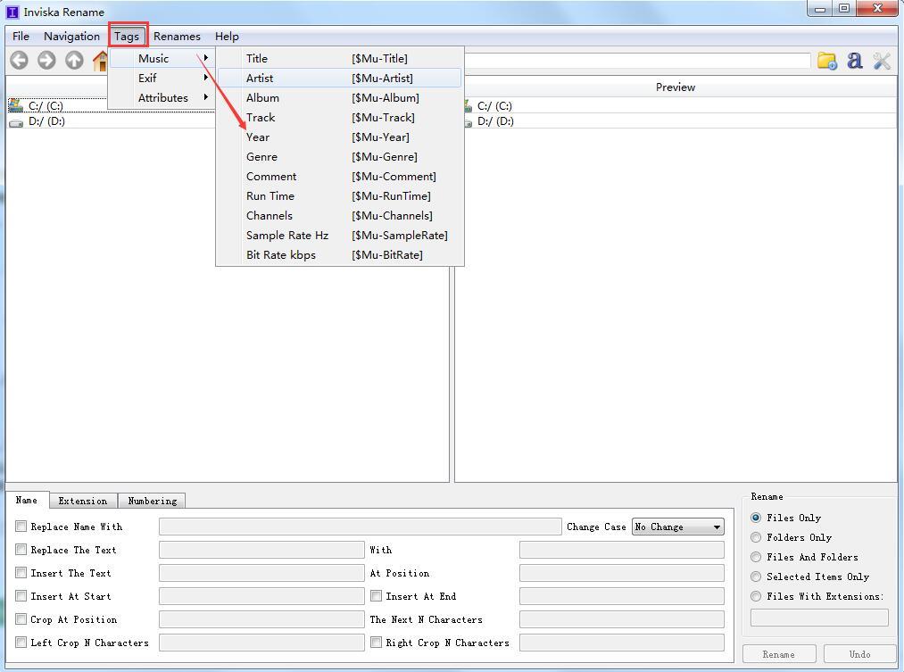Tick the Insert At End checkbox
This screenshot has height=672, width=904.
377,596
